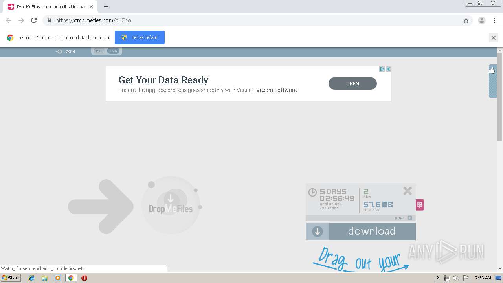Click the red Opera taskbar icon
The width and height of the screenshot is (503, 283).
click(84, 278)
